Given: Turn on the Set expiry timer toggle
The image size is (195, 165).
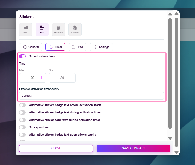Looking at the screenshot, I should pos(22,127).
